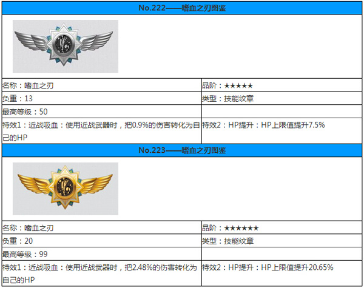This screenshot has width=364, height=288.
Task: Select the No.222 嗜血之刃图鉴 blue header
Action: [182, 7]
